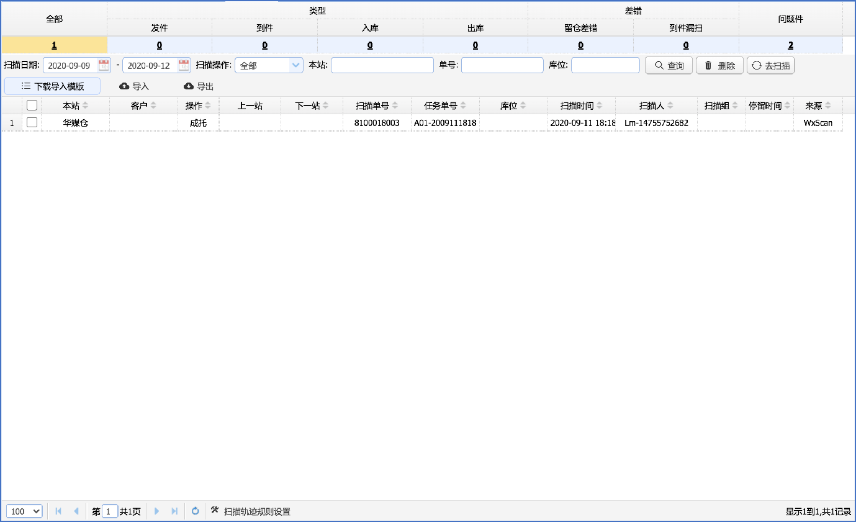Go to the previous page arrow
Screen dimensions: 856x522
click(76, 511)
